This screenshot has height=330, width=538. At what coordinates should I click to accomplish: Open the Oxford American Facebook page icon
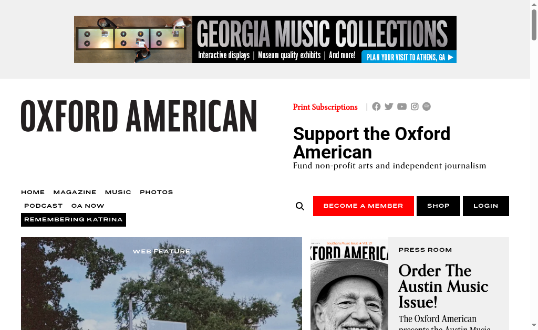point(376,107)
